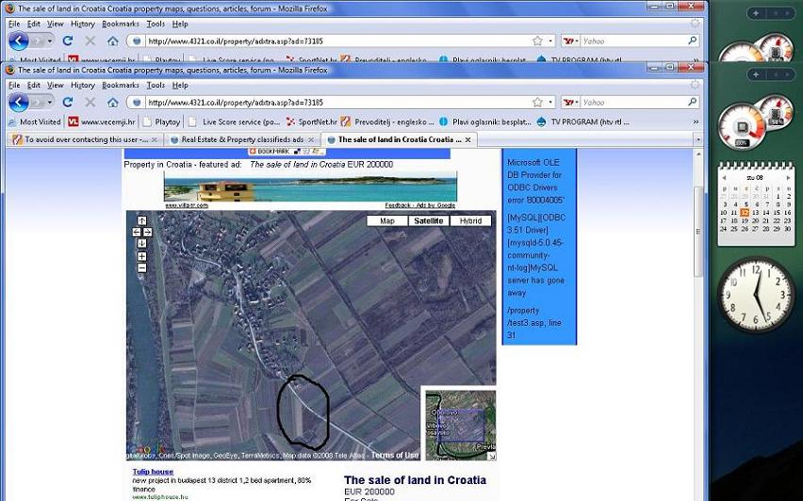
Task: Click search magnifier in front window search box
Action: (693, 102)
